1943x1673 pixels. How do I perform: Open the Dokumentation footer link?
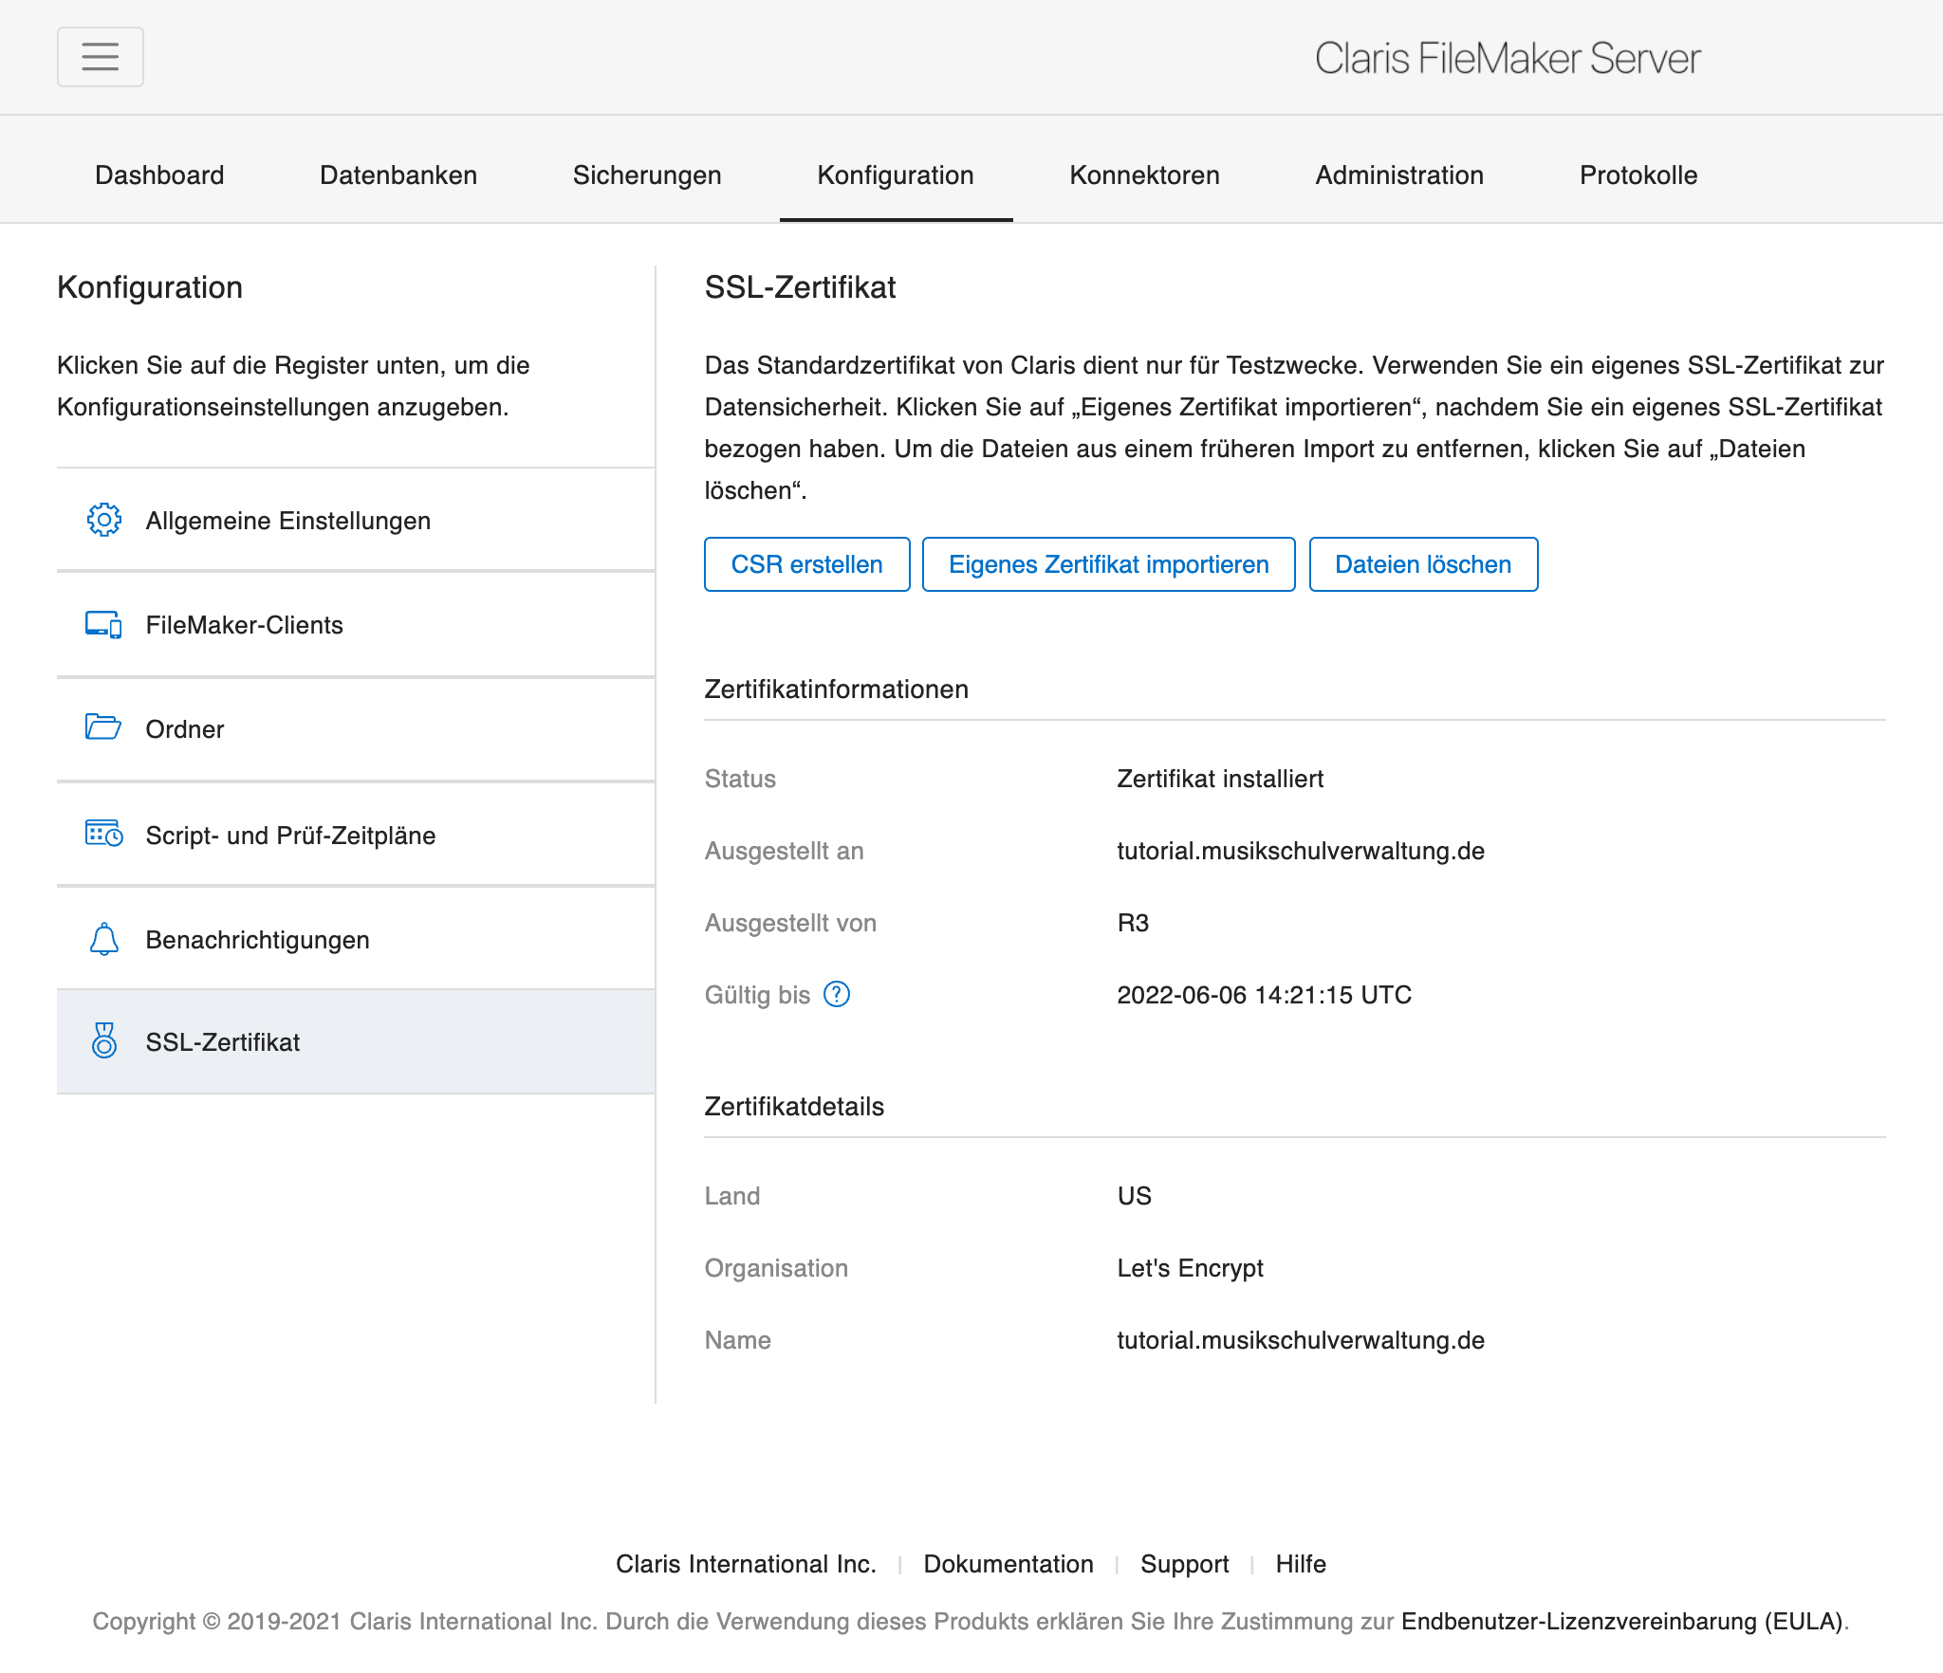point(1009,1564)
